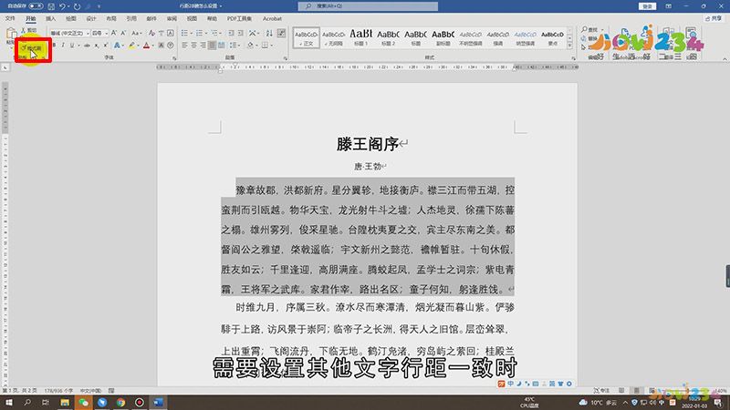Click the Find button

tap(589, 30)
